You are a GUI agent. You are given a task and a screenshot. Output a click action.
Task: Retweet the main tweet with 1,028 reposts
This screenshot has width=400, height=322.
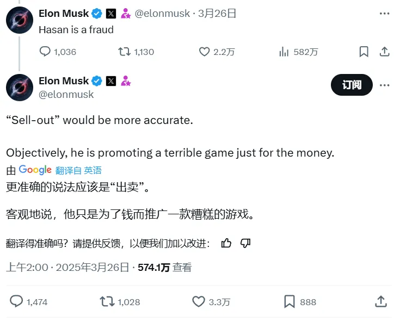(107, 301)
